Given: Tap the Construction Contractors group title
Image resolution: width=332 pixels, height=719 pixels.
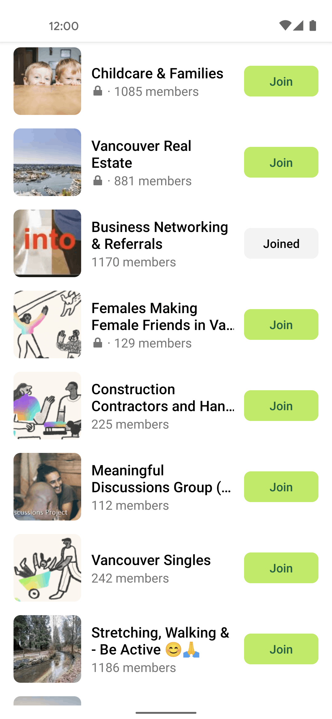Looking at the screenshot, I should (x=163, y=398).
